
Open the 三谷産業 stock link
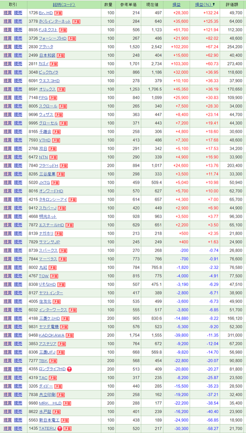click(x=47, y=174)
